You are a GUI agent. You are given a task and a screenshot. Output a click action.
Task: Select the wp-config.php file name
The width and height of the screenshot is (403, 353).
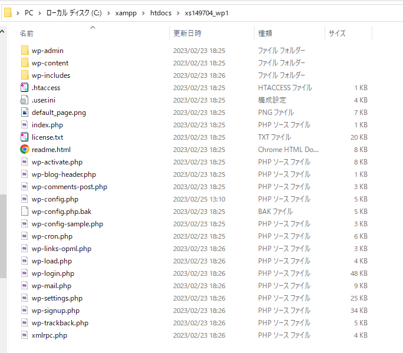[55, 199]
